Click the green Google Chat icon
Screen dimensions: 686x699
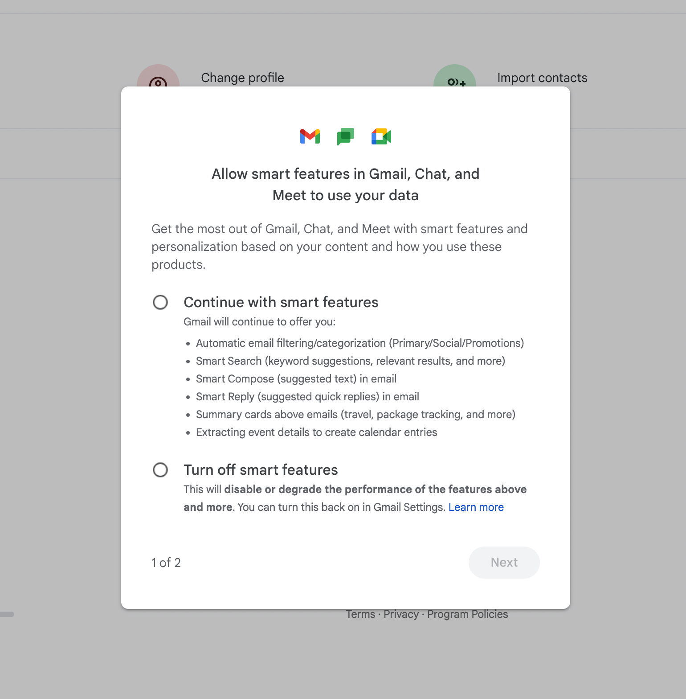tap(346, 136)
